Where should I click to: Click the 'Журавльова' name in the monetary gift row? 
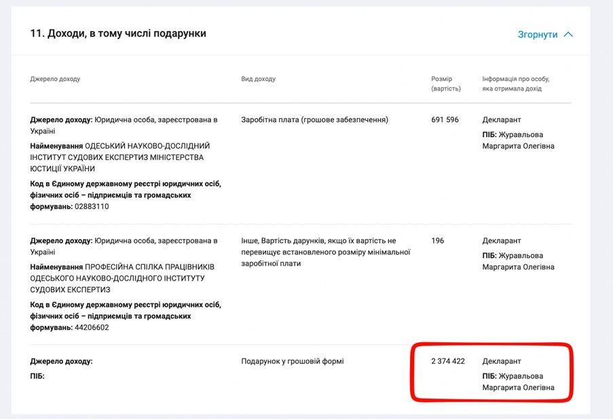click(x=521, y=376)
